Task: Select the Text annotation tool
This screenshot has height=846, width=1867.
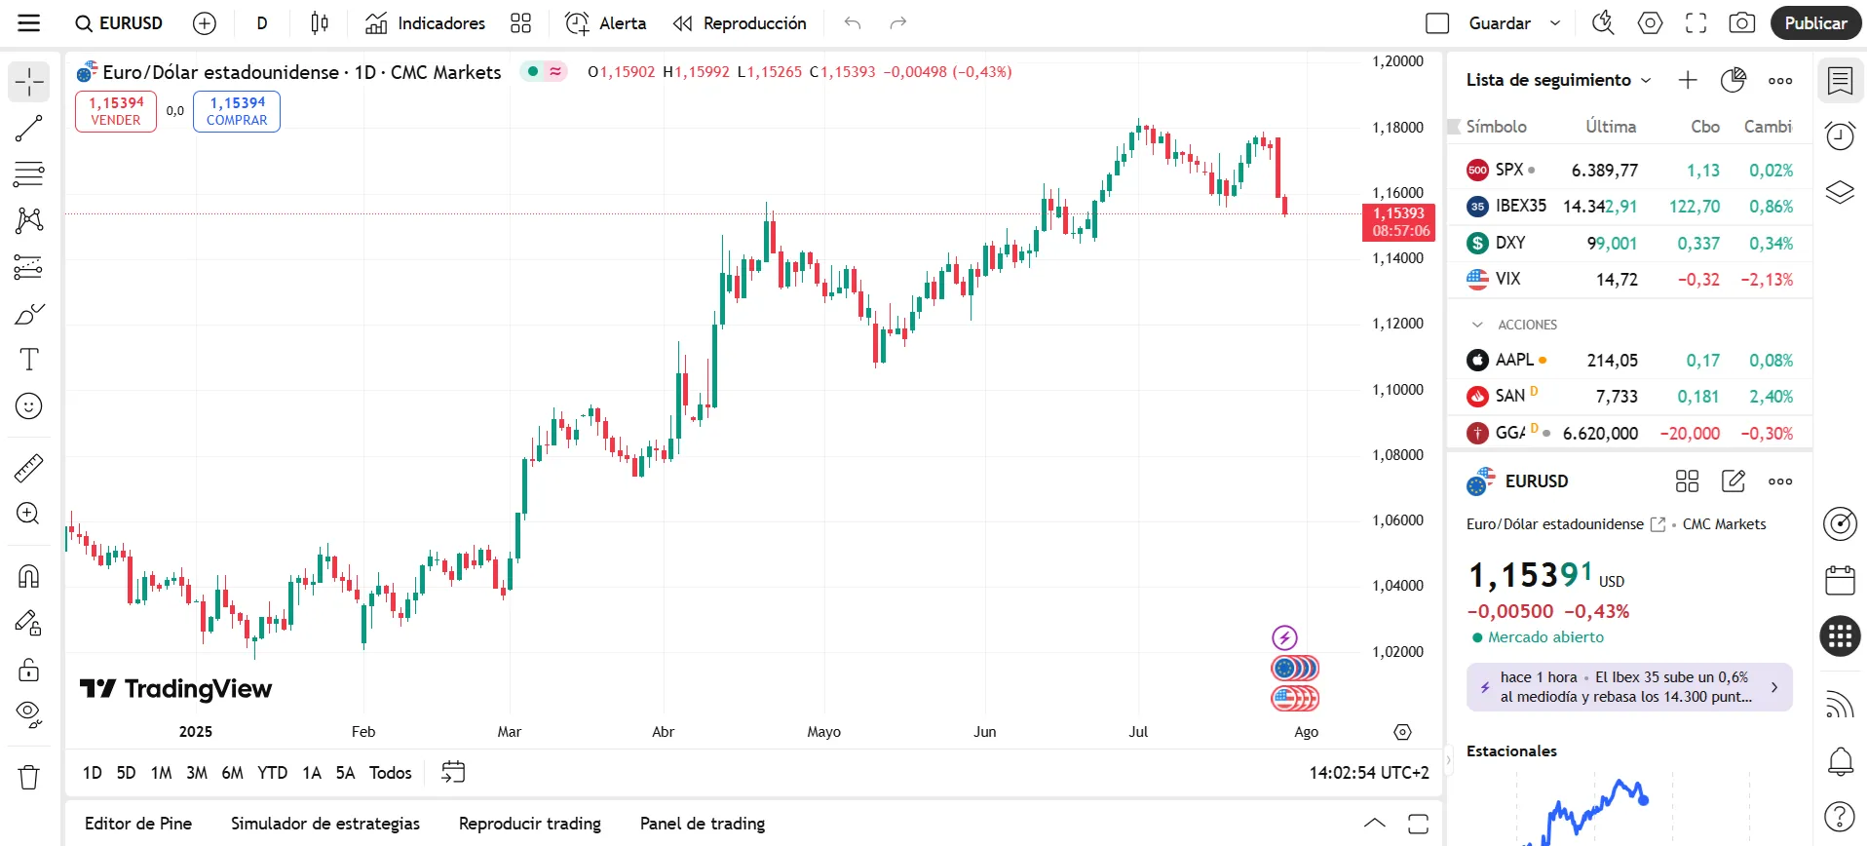Action: 29,360
